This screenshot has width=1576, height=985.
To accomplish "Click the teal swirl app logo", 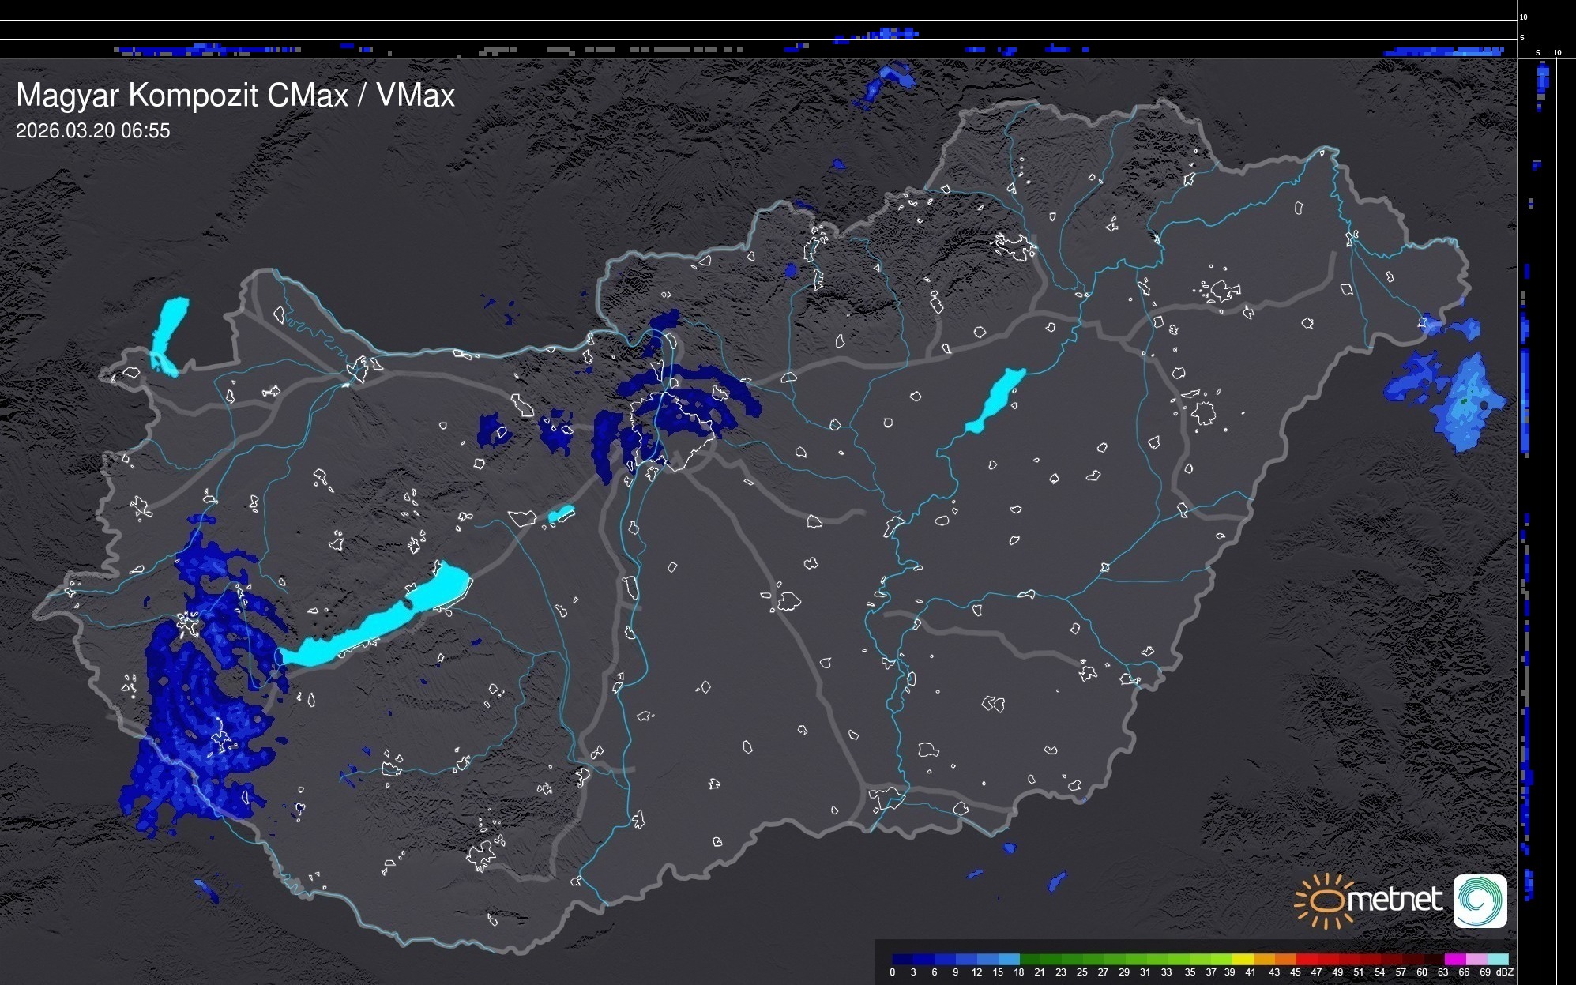I will pos(1480,900).
